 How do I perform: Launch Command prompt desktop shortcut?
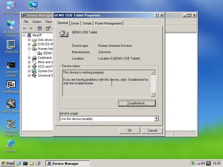click(x=11, y=69)
